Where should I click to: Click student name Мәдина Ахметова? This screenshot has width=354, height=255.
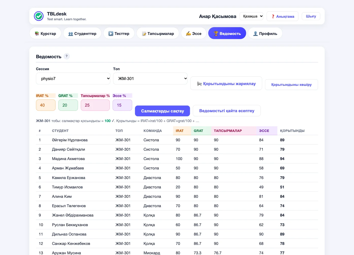(68, 159)
